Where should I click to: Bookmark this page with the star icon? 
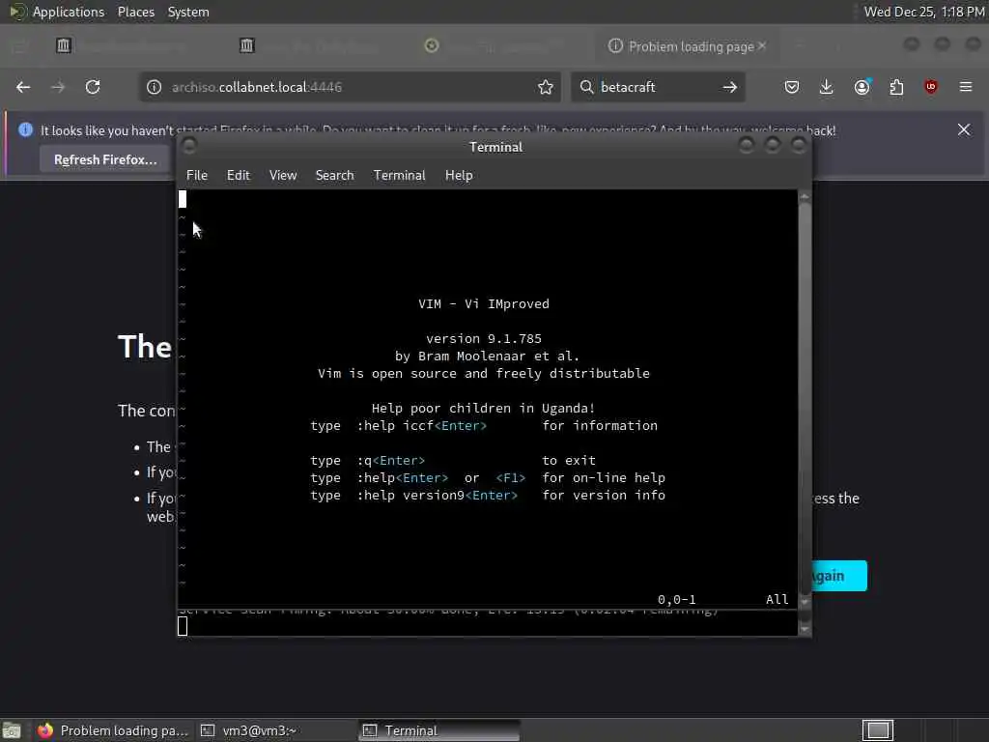546,87
